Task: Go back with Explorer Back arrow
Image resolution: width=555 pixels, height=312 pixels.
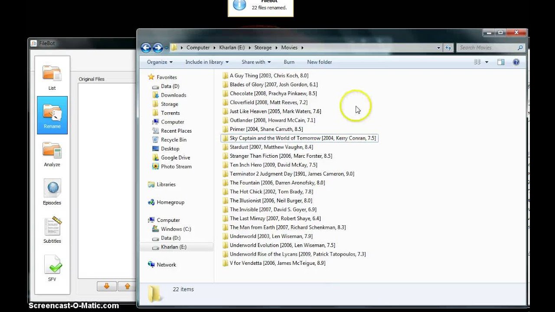Action: 146,48
